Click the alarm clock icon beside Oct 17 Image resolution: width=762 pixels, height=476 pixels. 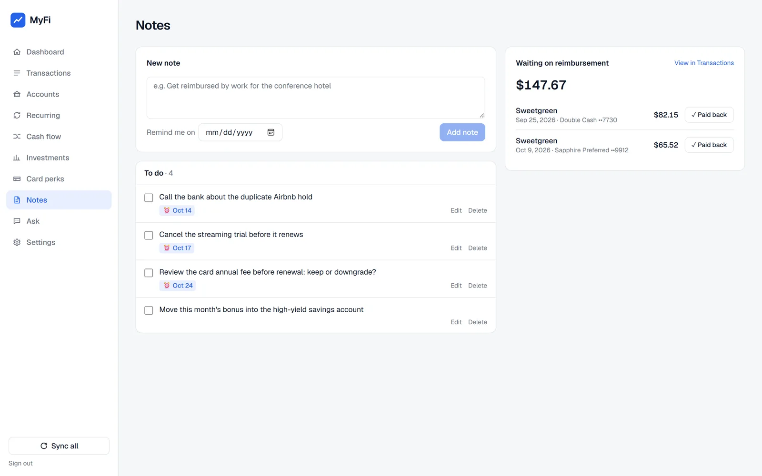tap(167, 248)
